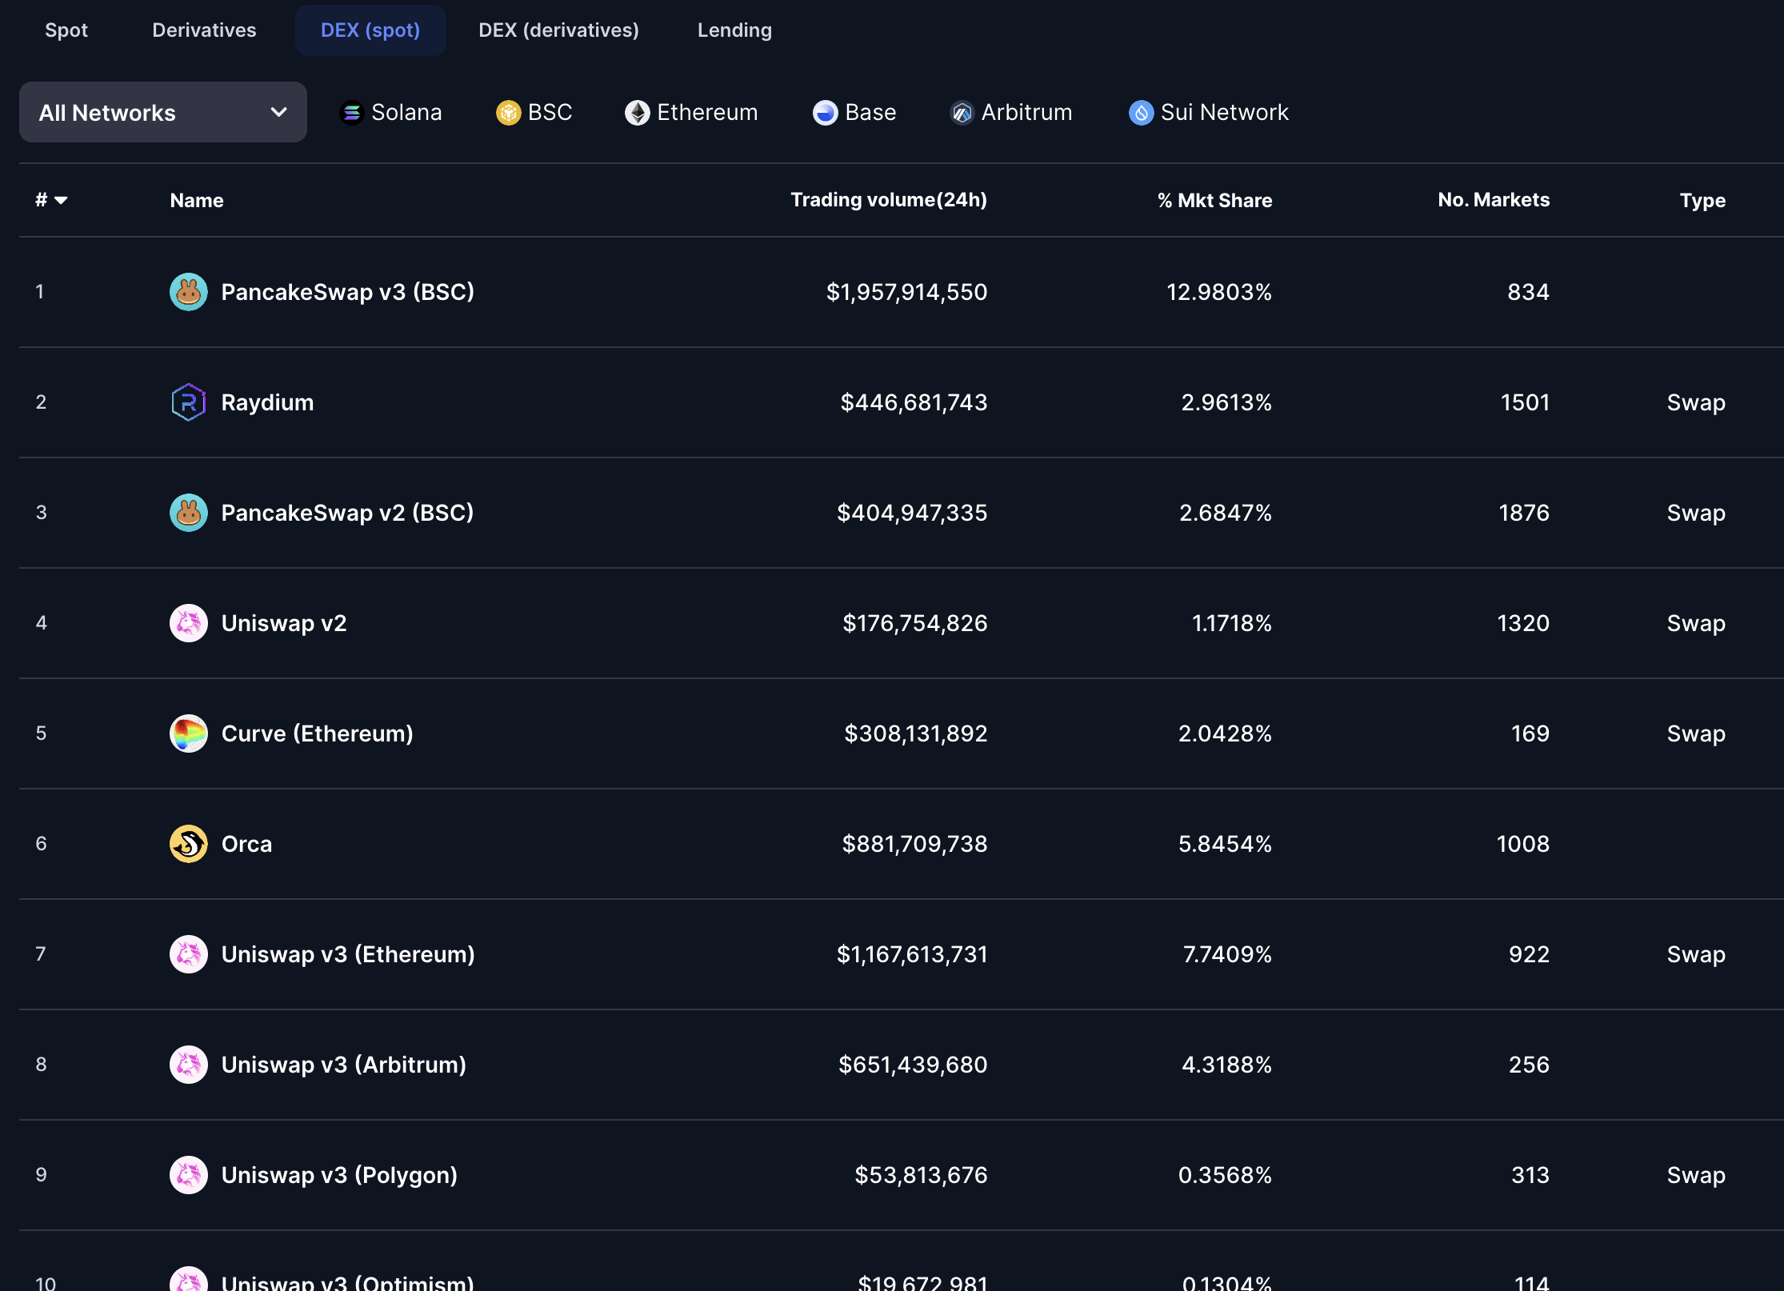Sort by rank using the # arrow
Viewport: 1784px width, 1291px height.
(x=61, y=200)
